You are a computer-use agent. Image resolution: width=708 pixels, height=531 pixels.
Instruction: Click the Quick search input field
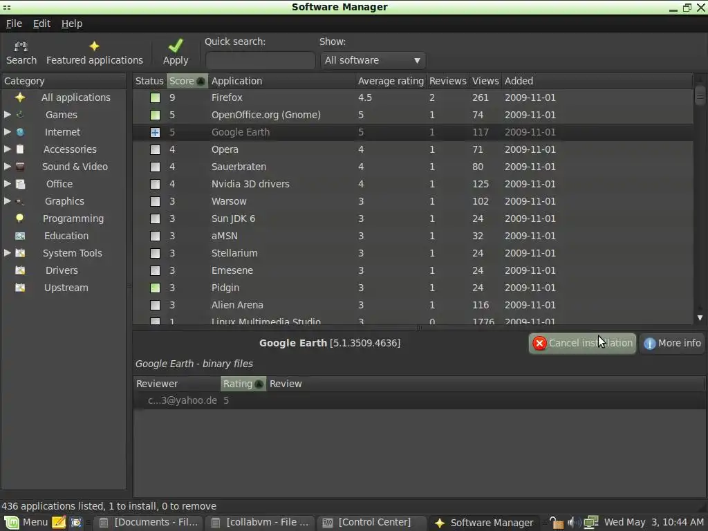(x=260, y=60)
